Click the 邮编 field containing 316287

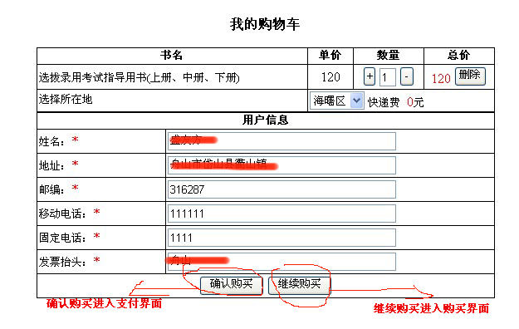282,189
